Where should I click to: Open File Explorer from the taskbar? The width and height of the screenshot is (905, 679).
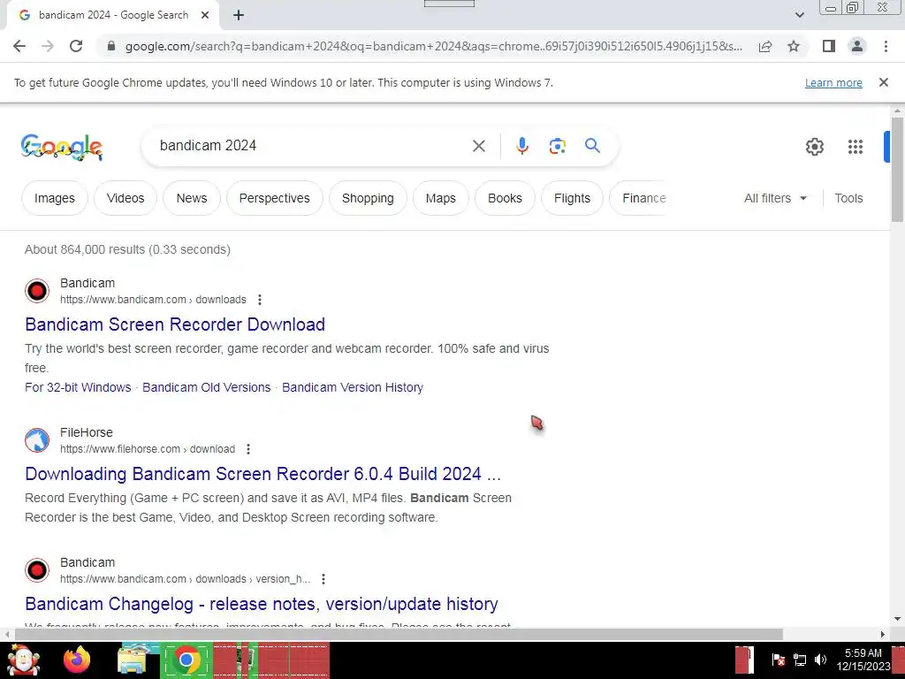[x=132, y=660]
